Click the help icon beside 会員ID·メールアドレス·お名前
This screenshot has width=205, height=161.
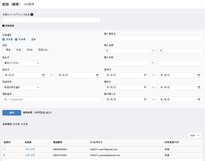click(32, 14)
